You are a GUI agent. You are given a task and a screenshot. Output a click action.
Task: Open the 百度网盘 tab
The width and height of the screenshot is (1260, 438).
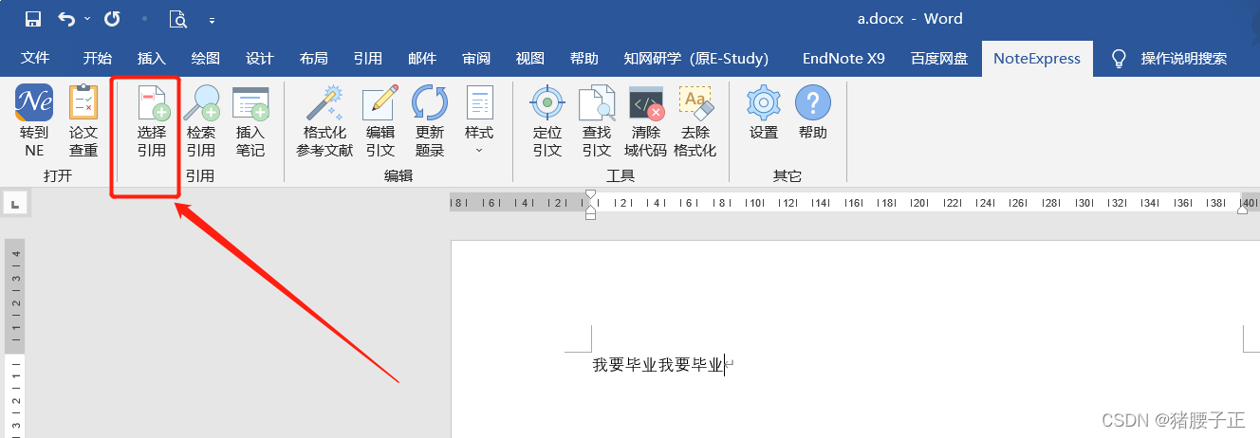coord(939,58)
